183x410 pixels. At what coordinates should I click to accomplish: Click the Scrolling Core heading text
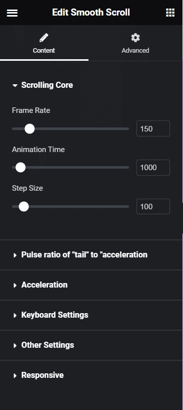pos(47,85)
